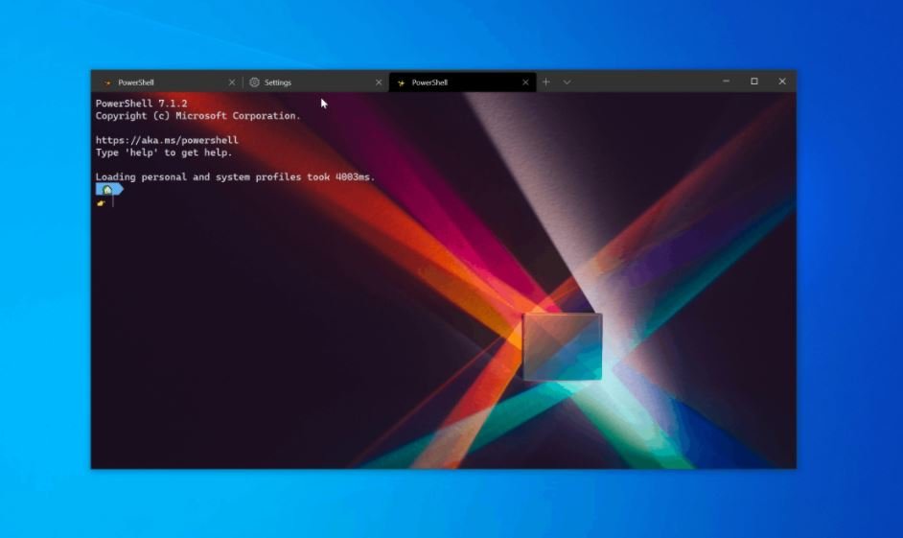Close the active PowerShell tab
The width and height of the screenshot is (903, 538).
pos(525,82)
